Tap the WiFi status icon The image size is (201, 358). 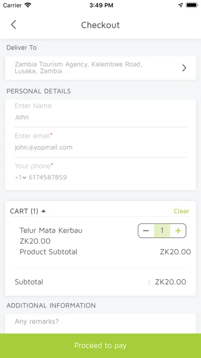point(28,5)
